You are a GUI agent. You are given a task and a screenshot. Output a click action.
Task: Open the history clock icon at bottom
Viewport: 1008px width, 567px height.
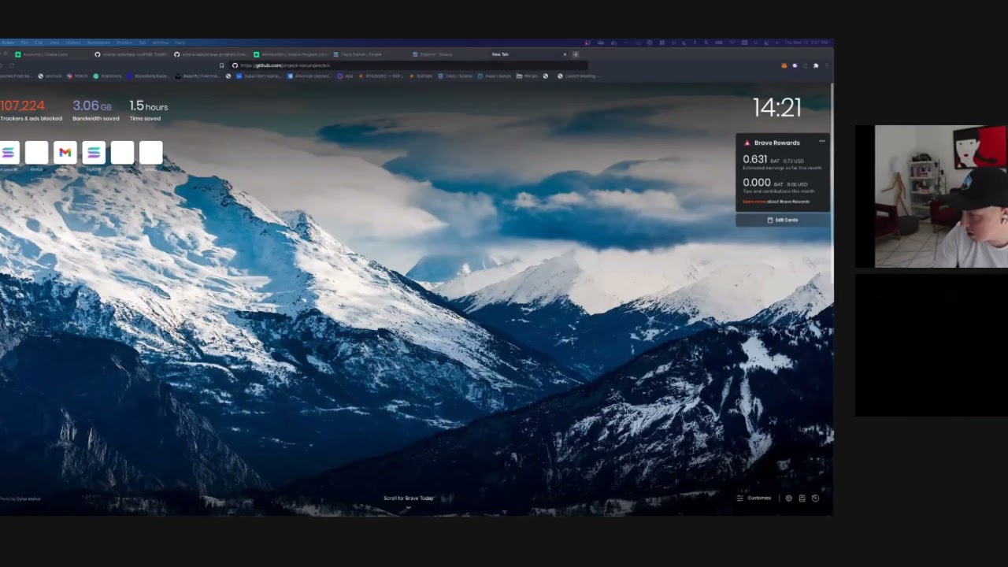point(815,498)
